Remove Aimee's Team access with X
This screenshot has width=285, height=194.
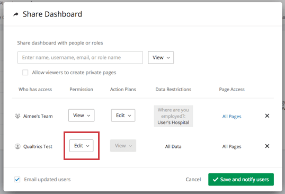[x=267, y=116]
